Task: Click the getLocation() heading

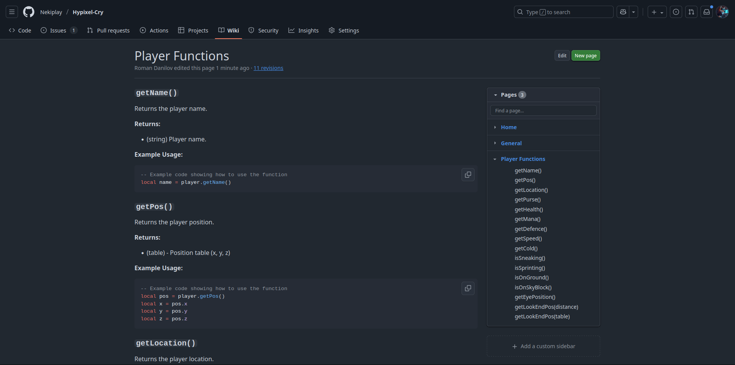Action: (165, 343)
